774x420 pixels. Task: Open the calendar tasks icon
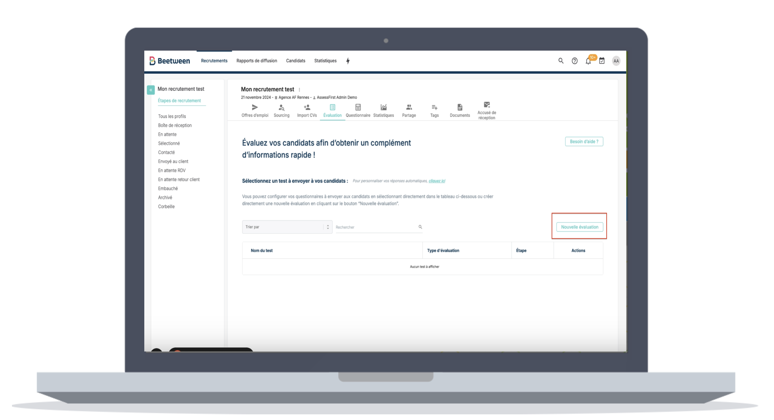(602, 61)
